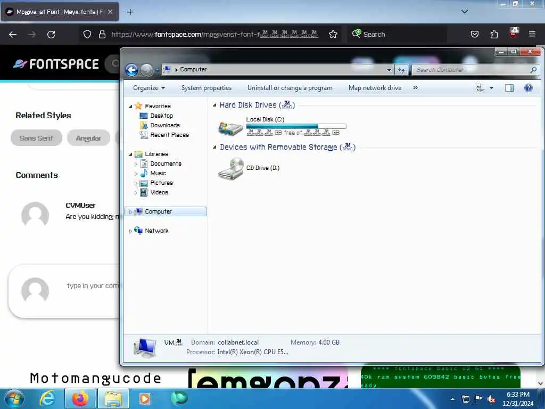Open a new Firefox tab

(x=130, y=12)
